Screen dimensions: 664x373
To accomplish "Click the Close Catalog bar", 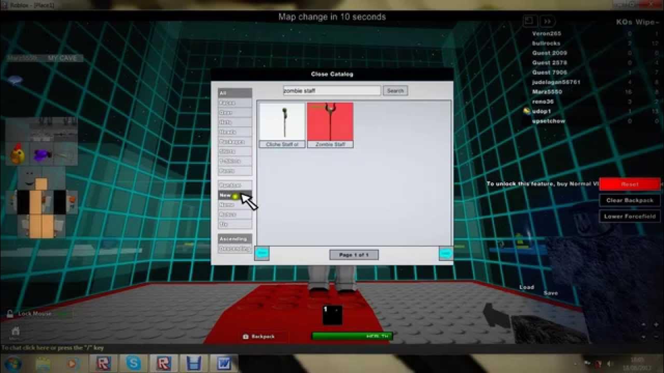I will [x=332, y=74].
